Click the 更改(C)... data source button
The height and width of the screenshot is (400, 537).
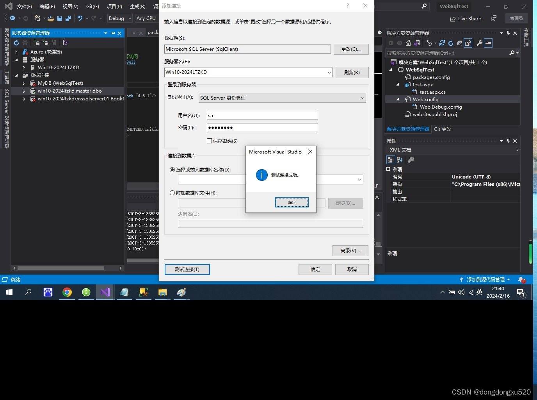point(351,49)
